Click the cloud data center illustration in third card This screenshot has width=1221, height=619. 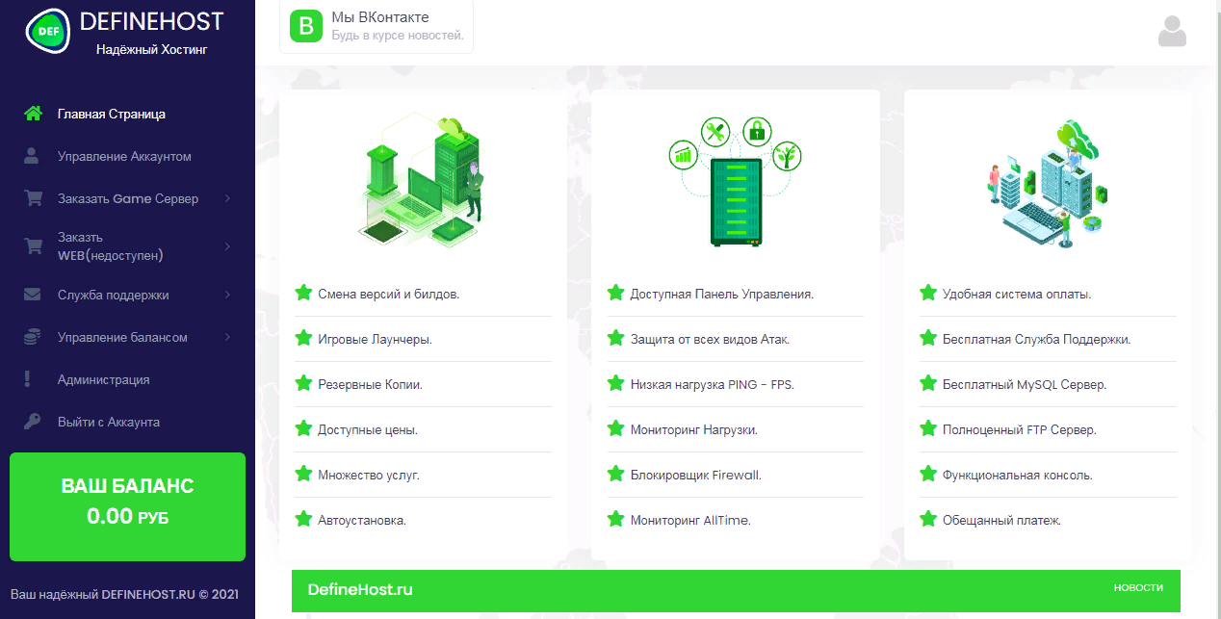click(x=1048, y=185)
